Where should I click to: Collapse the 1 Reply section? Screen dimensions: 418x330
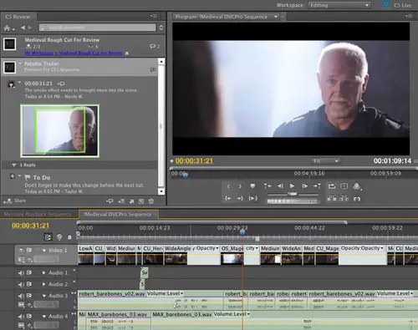(x=13, y=165)
